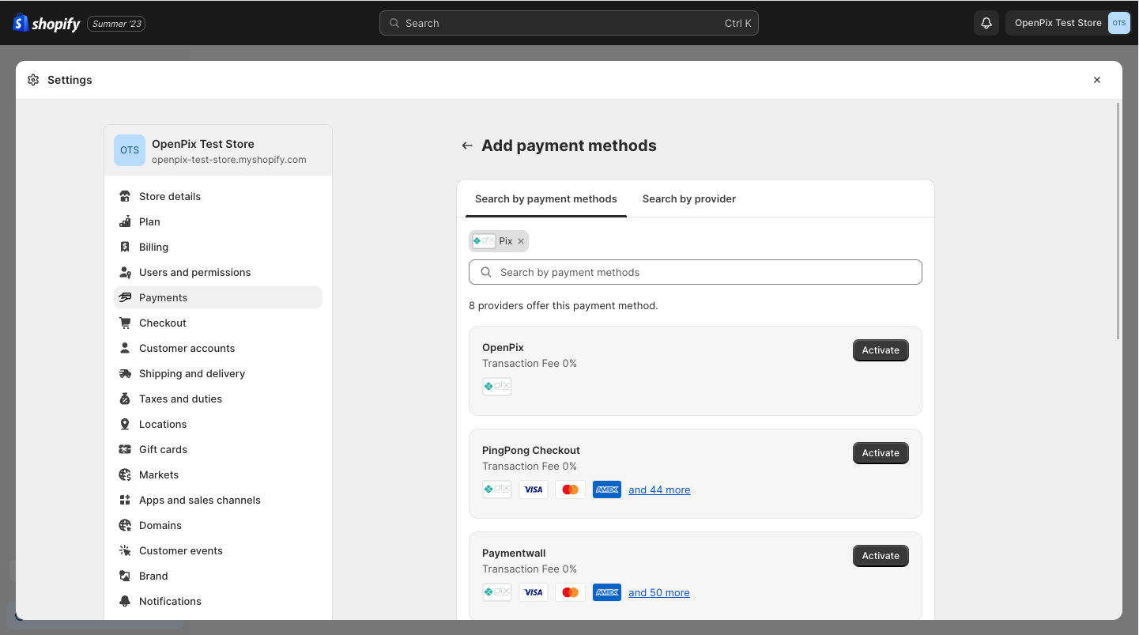
Task: Click the Amex icon on PingPong Checkout
Action: point(606,489)
